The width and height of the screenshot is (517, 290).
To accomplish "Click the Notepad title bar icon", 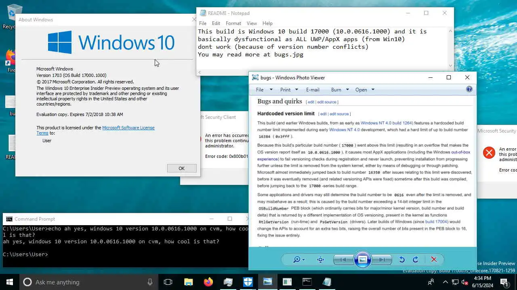I will point(203,13).
